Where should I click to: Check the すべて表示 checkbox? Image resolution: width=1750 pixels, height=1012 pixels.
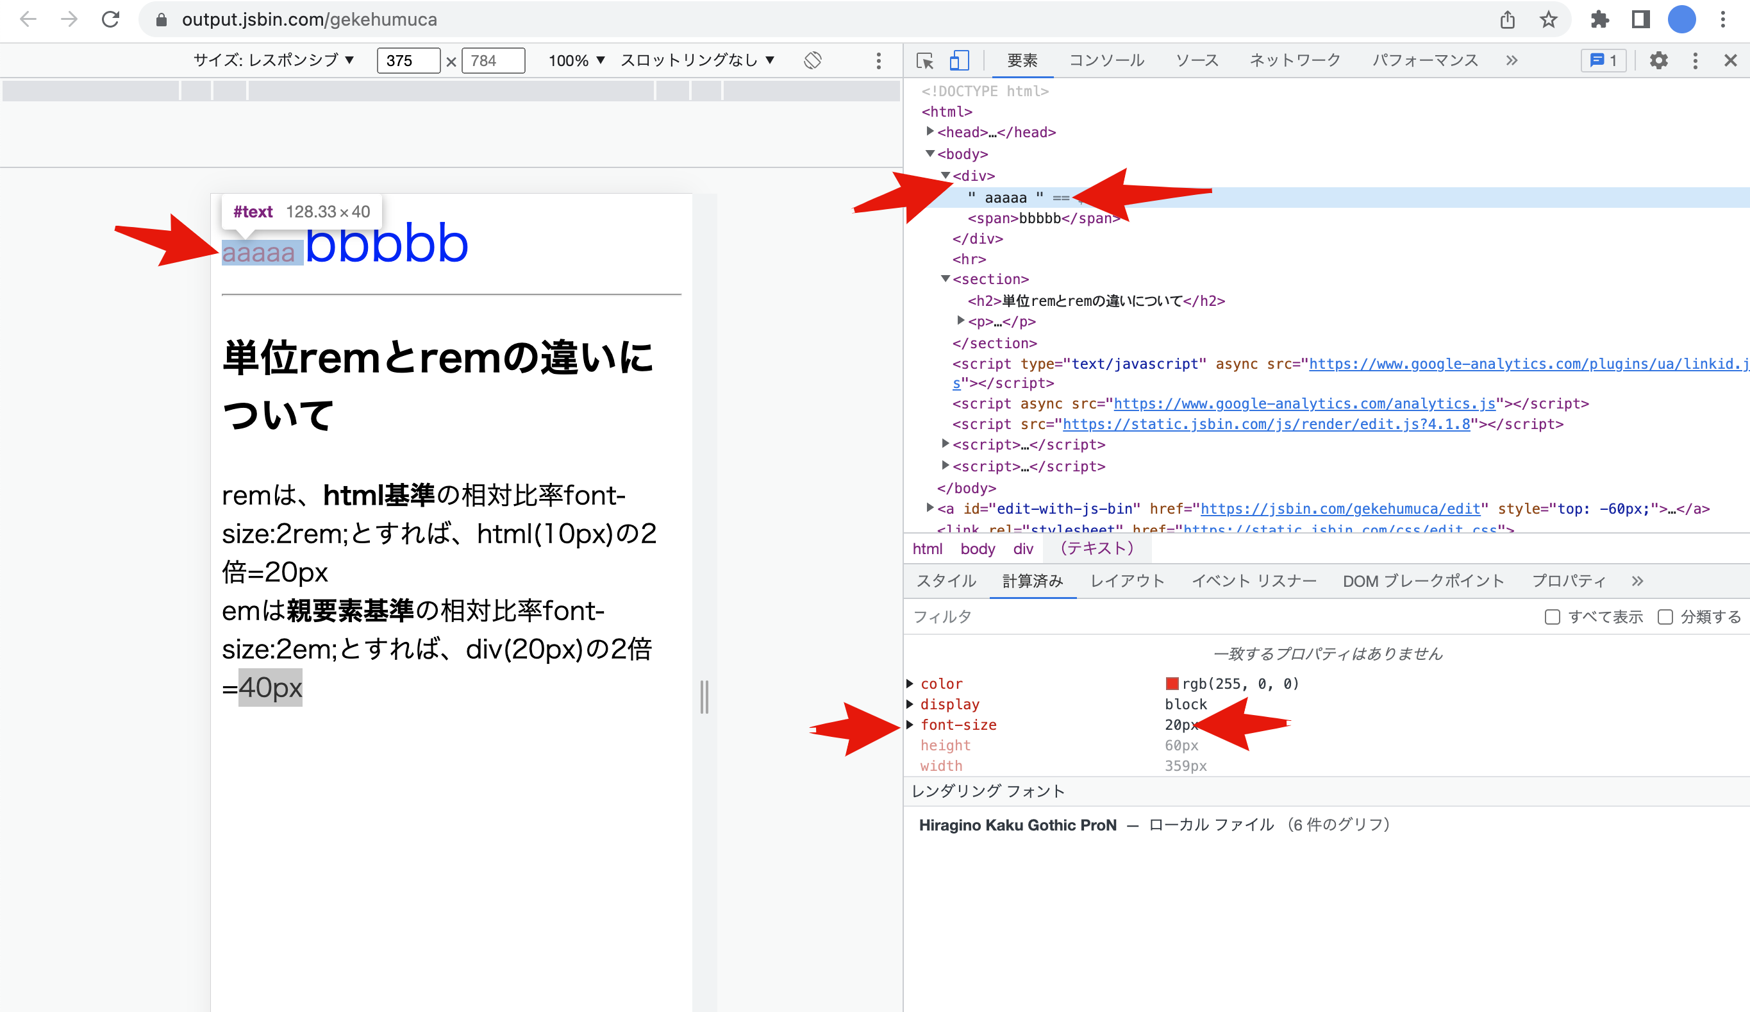coord(1552,617)
